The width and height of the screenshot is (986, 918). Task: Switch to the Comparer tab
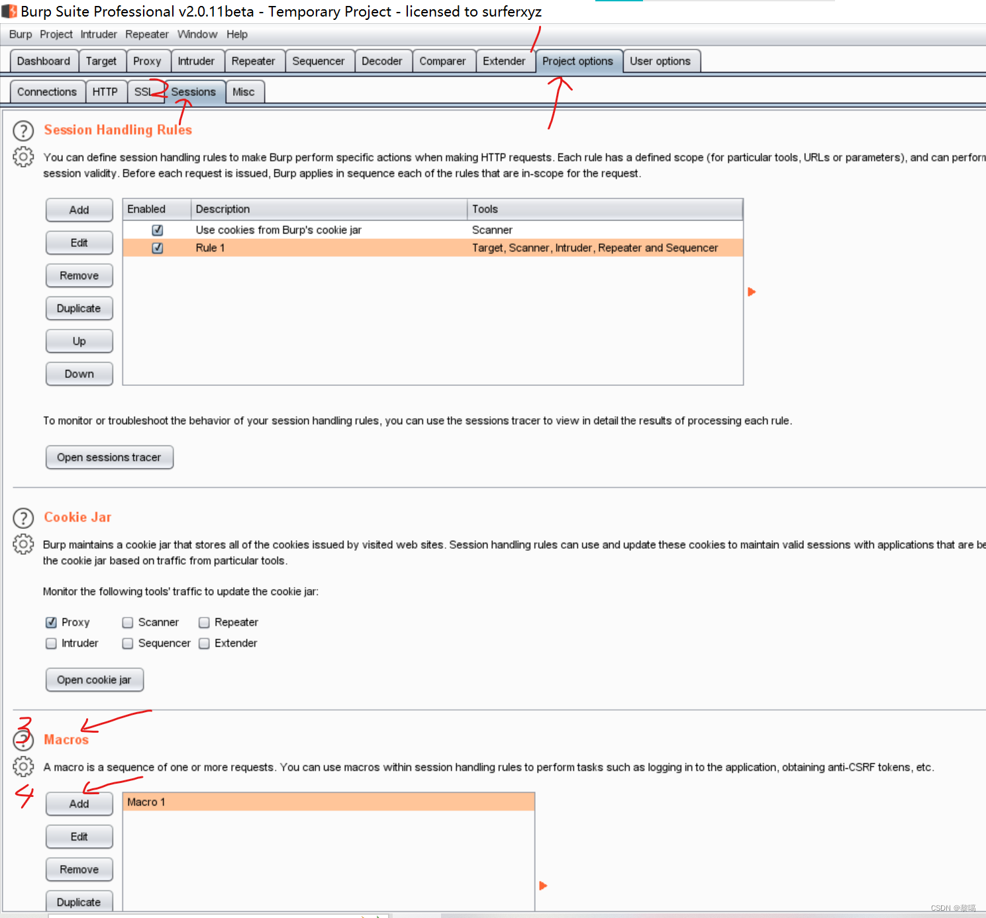[x=442, y=61]
